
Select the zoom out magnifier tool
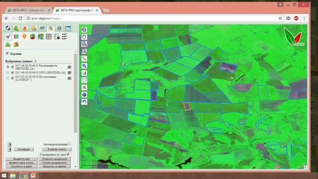point(84,51)
